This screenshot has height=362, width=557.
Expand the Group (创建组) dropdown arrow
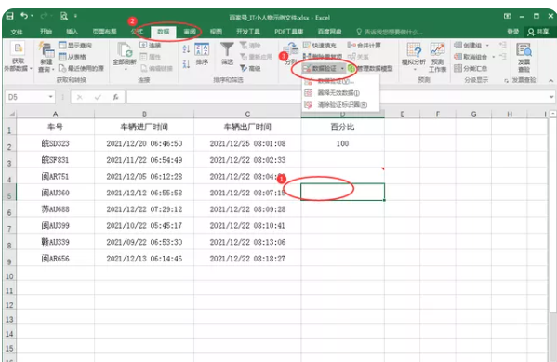click(x=487, y=46)
